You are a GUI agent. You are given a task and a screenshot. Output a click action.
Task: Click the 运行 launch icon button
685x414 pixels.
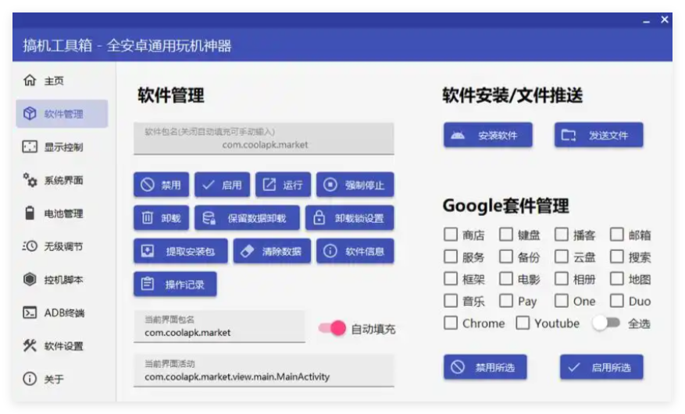click(283, 185)
